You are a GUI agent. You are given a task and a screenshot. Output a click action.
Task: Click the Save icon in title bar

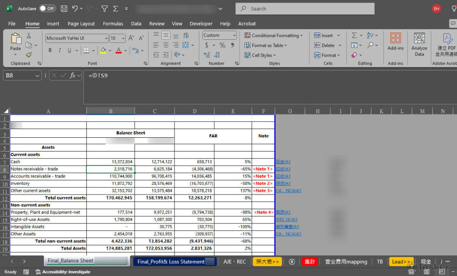[x=64, y=9]
